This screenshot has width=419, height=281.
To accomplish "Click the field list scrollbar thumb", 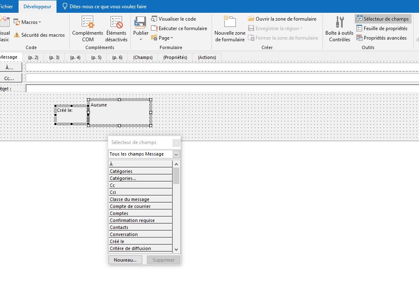I will click(177, 176).
